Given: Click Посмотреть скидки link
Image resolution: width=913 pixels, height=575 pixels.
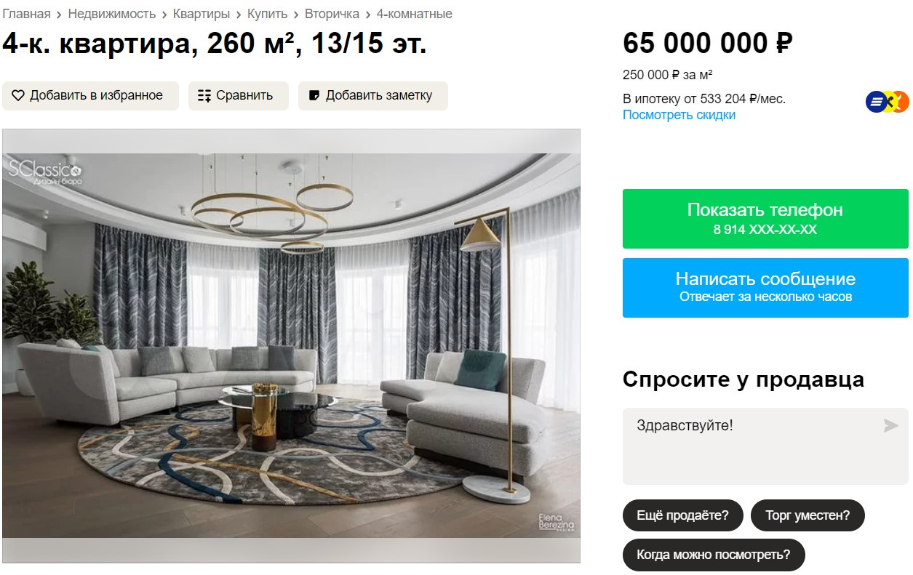Looking at the screenshot, I should [679, 115].
